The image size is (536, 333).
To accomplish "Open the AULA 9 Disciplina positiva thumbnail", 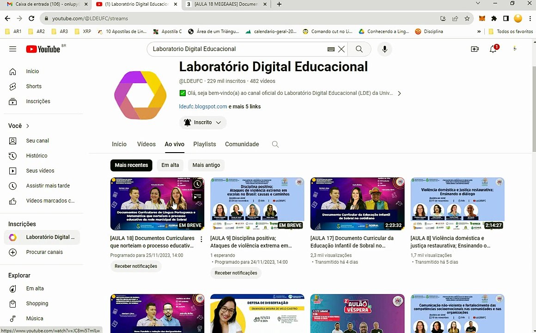I will (257, 203).
